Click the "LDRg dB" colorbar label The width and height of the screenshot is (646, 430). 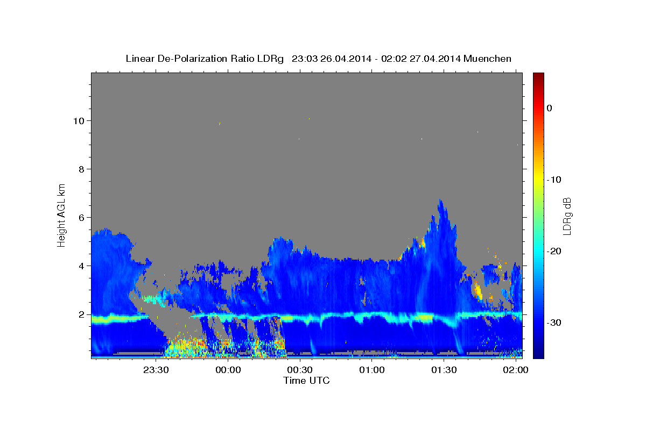[x=566, y=216]
